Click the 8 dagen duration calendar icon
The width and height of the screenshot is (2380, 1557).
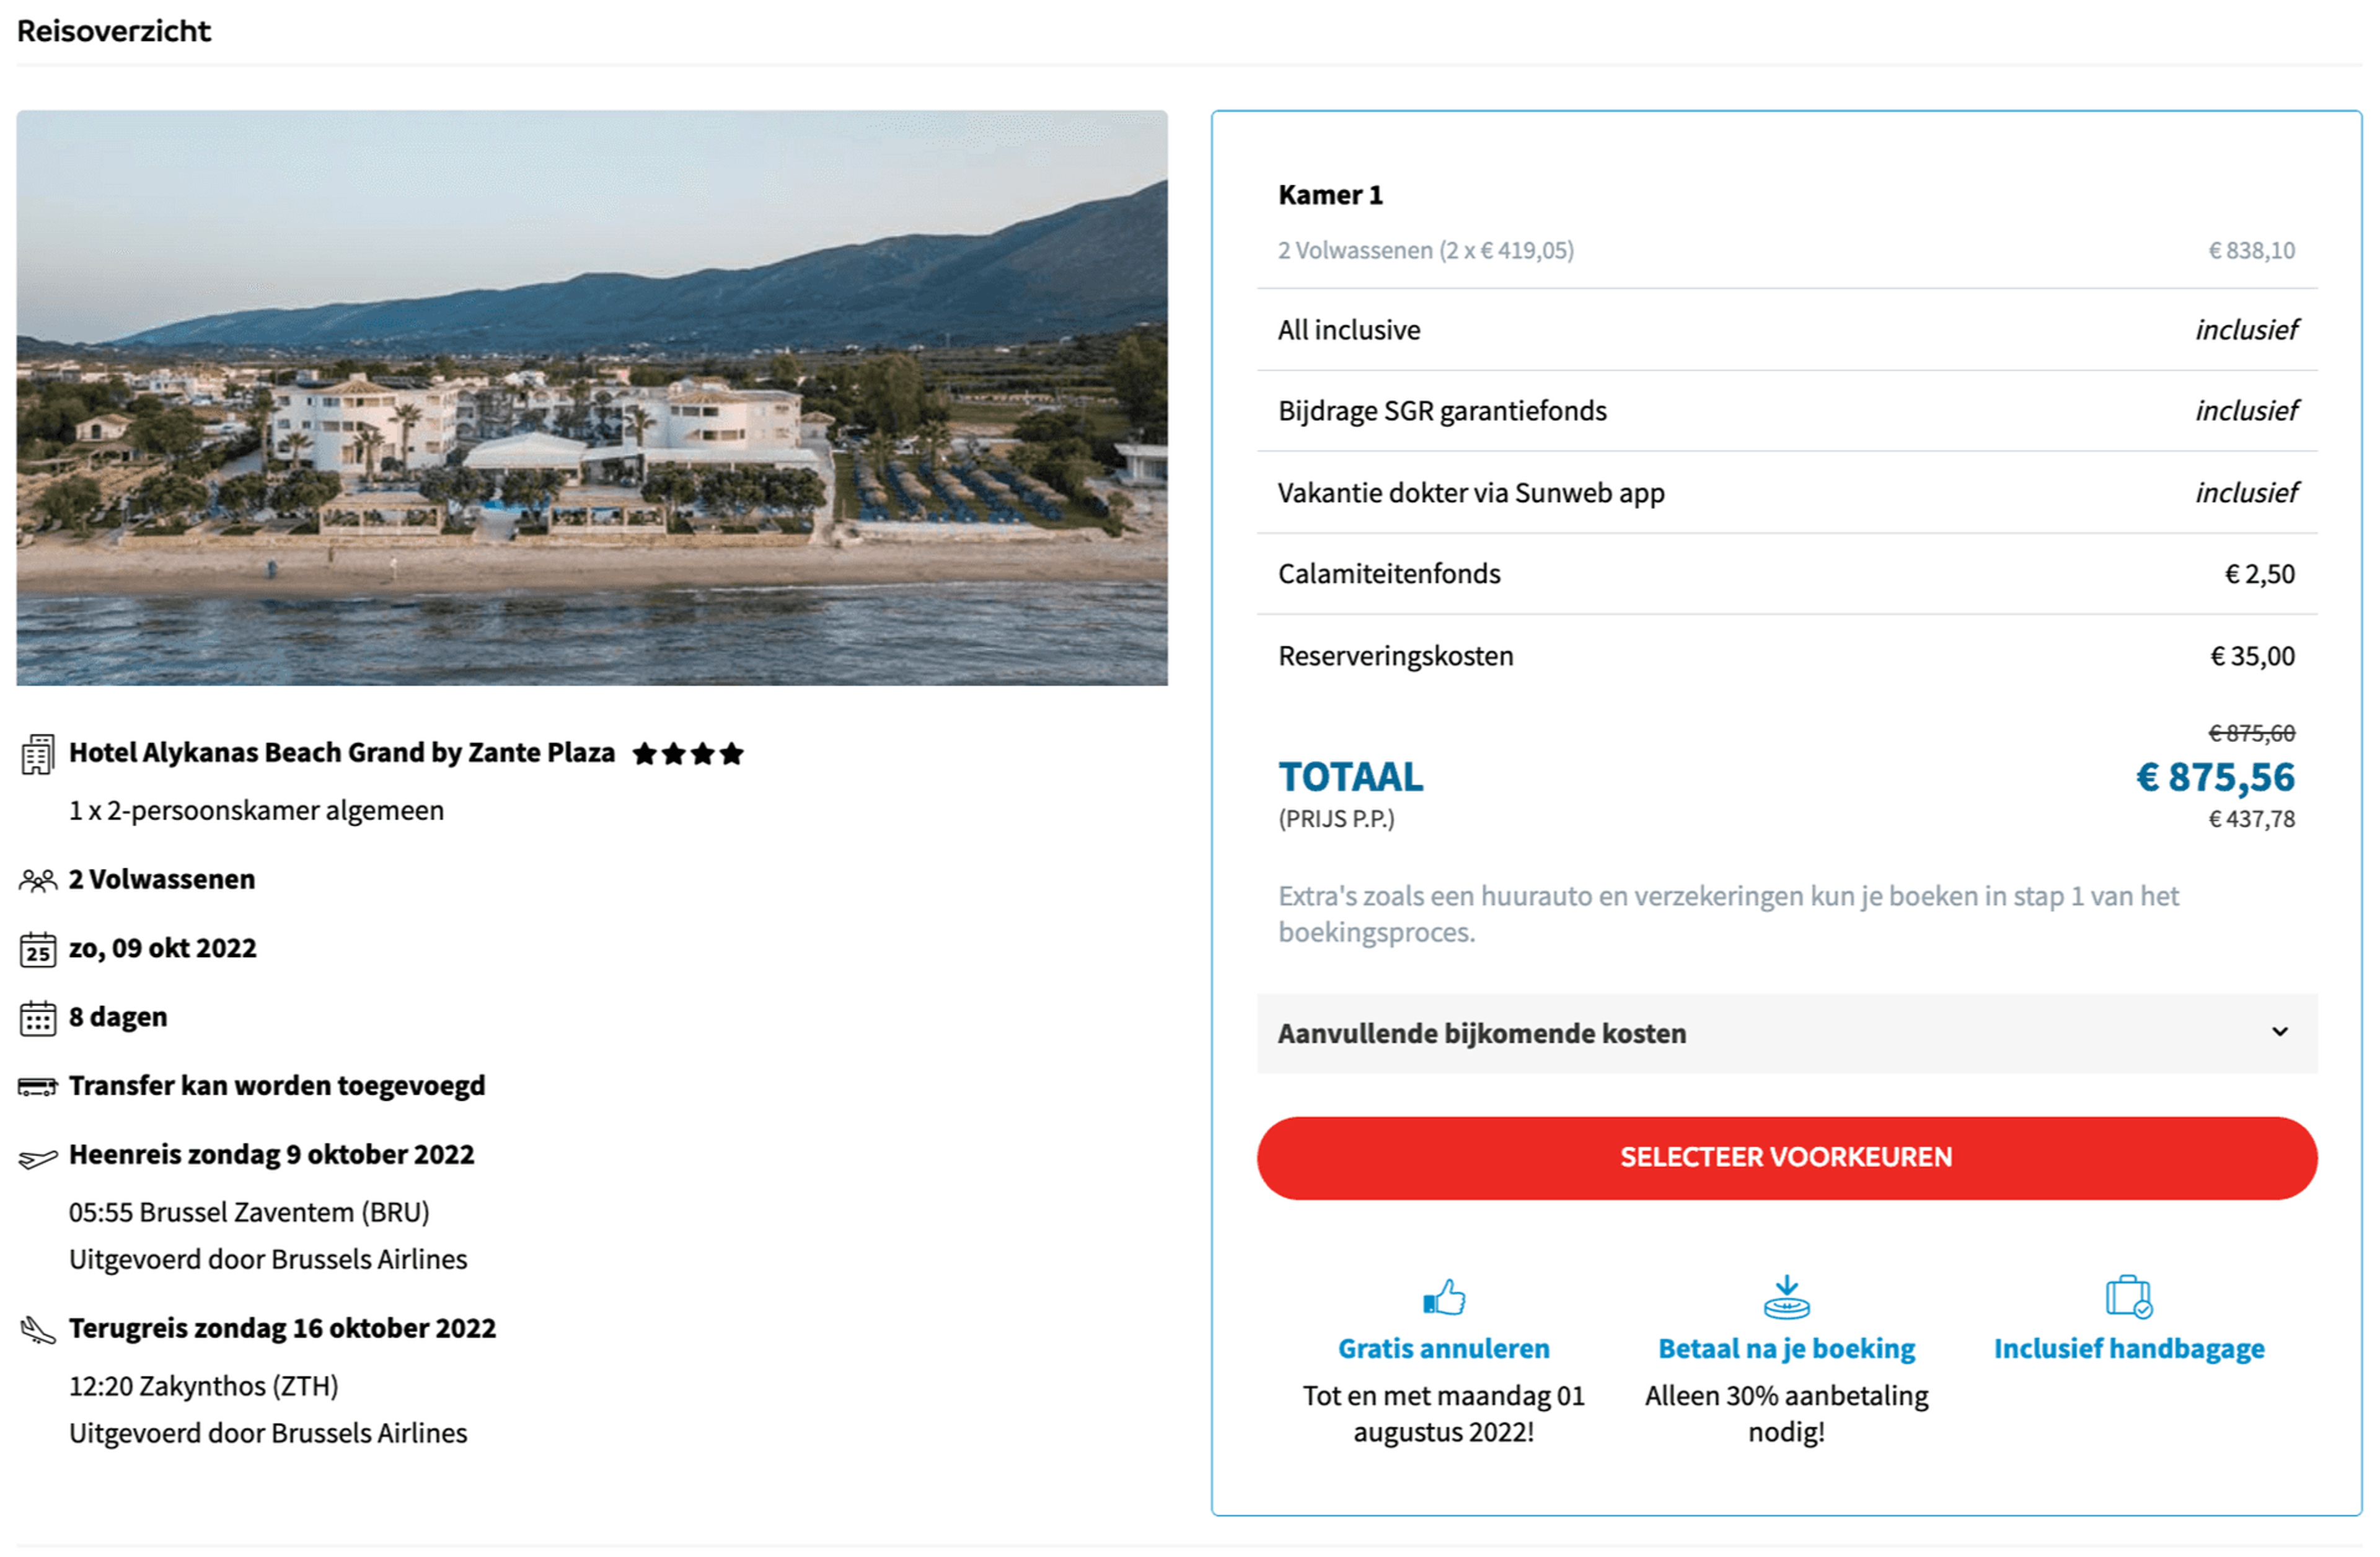(x=37, y=1019)
